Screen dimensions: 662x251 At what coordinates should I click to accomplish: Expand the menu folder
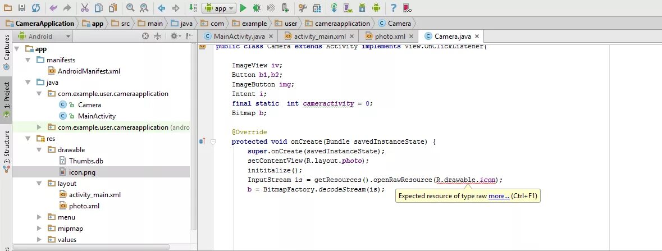(x=39, y=217)
